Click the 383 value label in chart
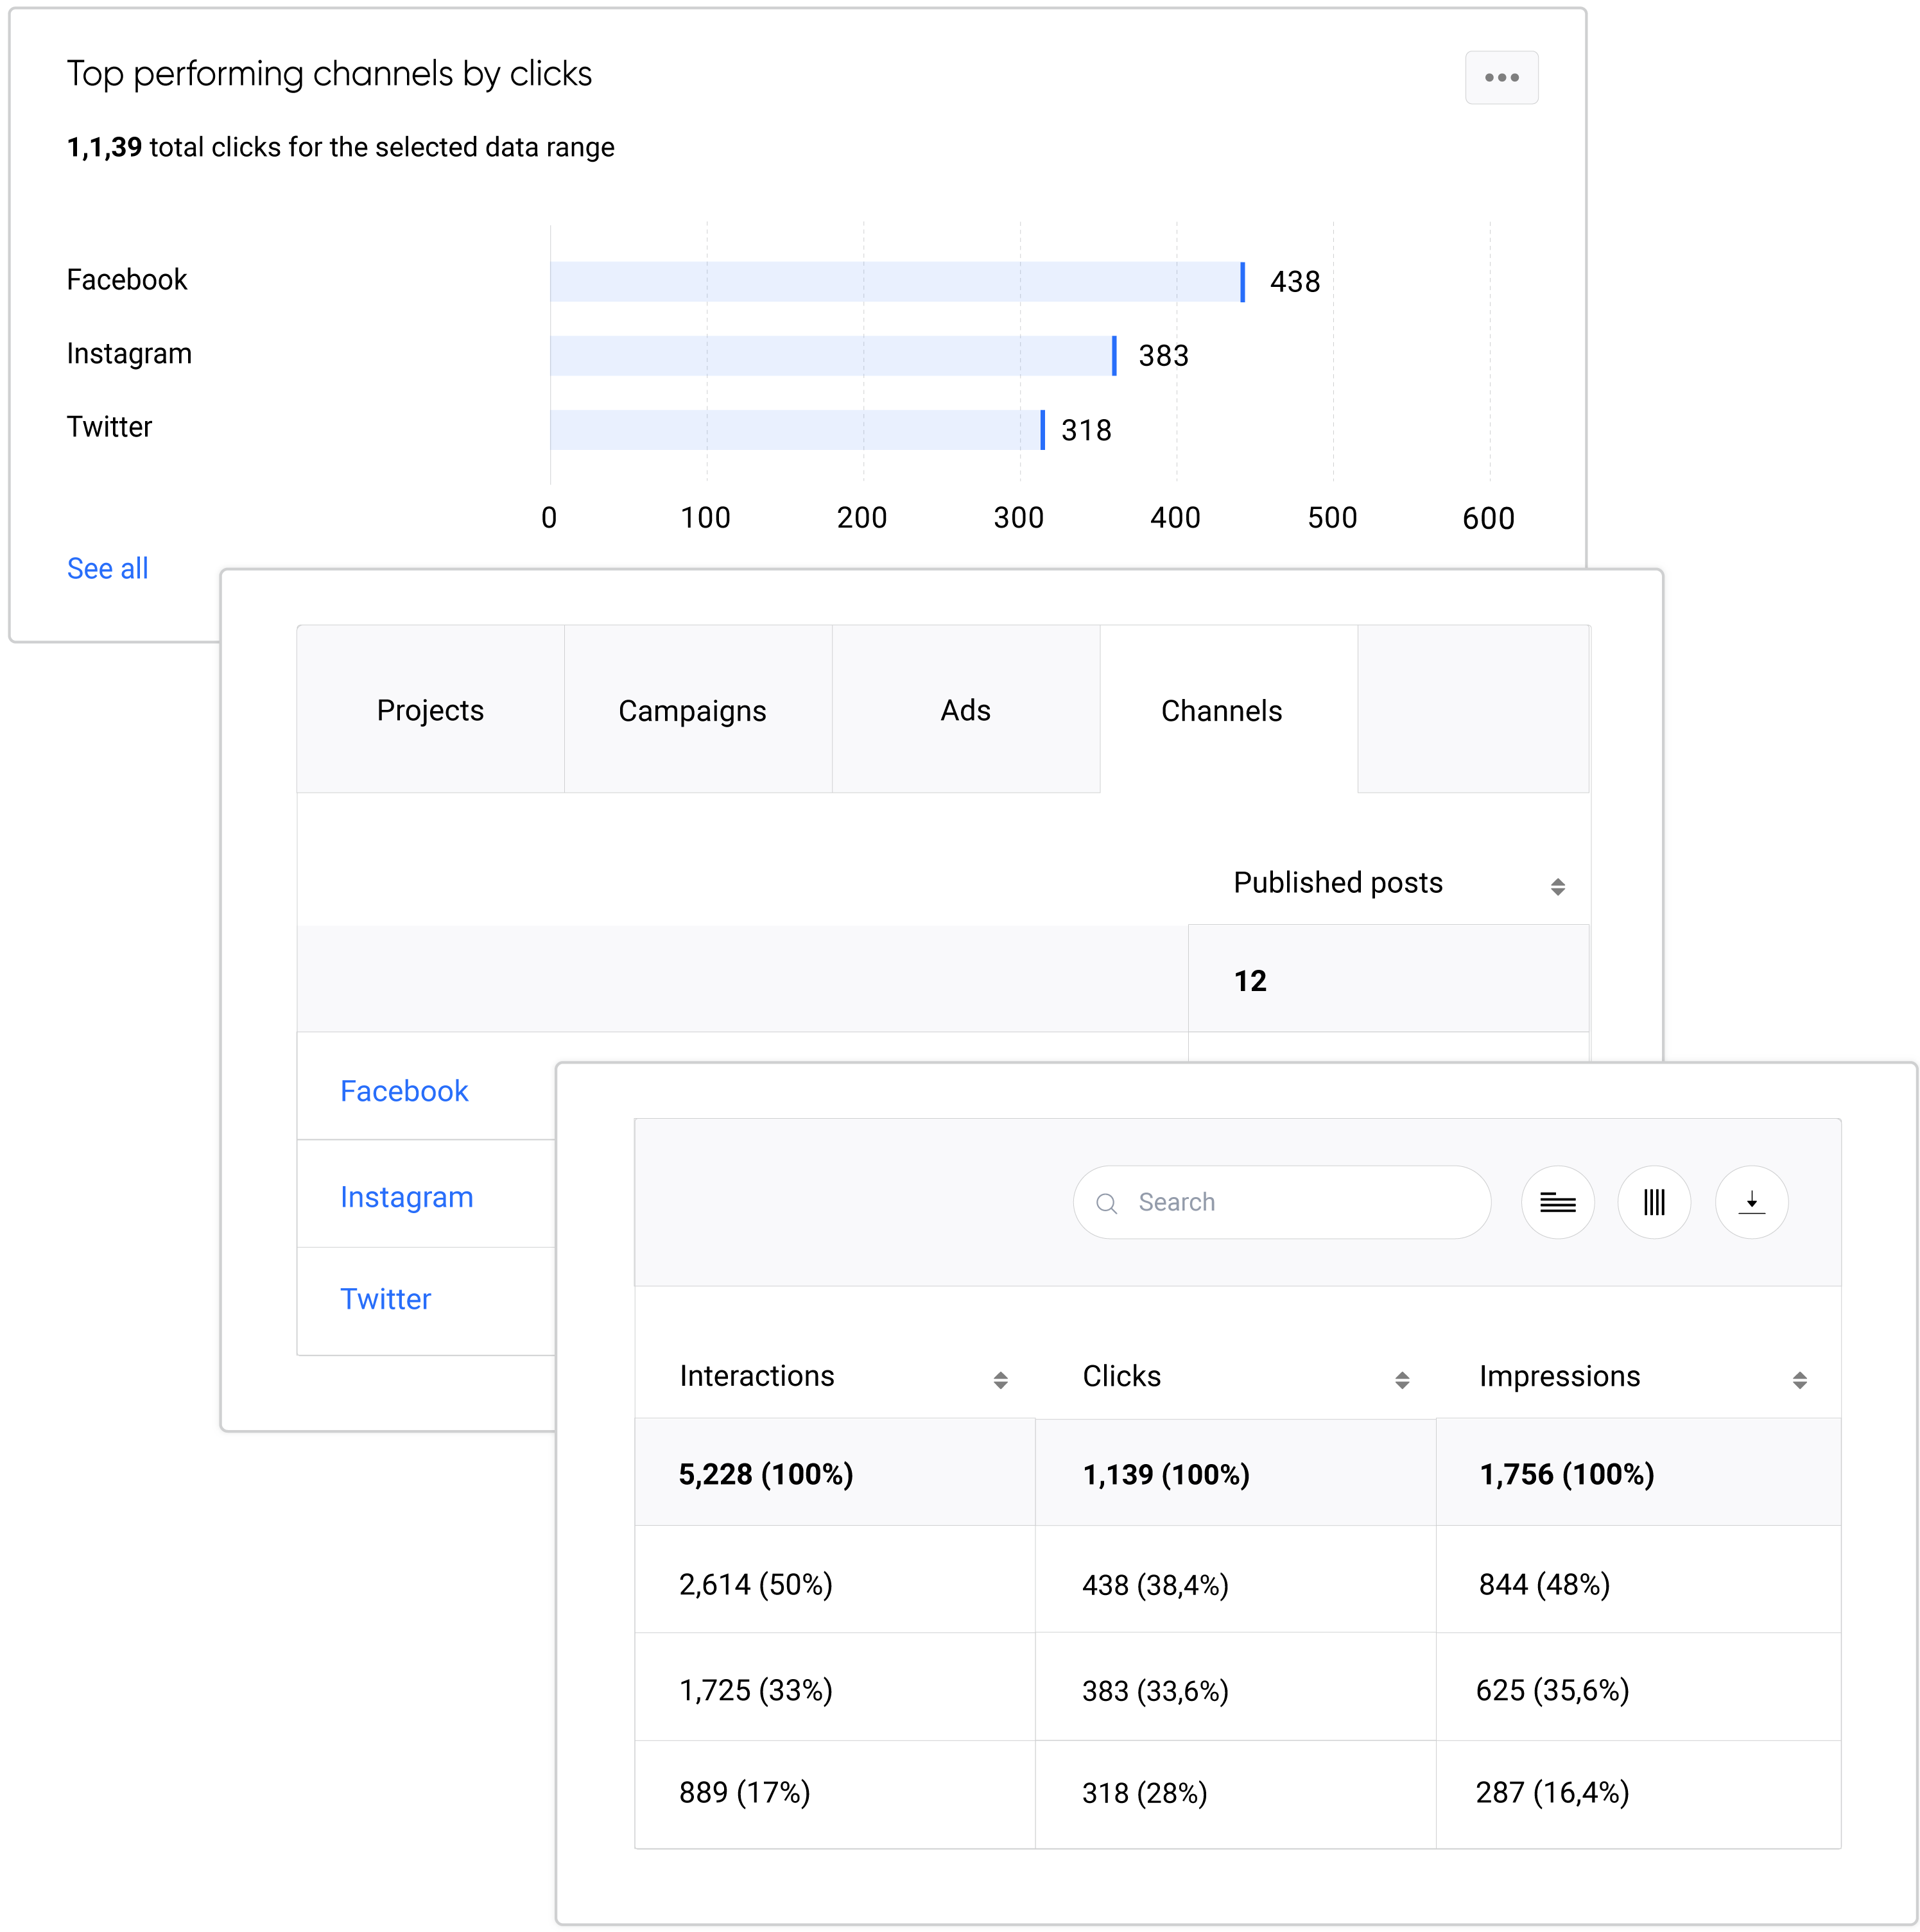1920x1932 pixels. click(1163, 356)
